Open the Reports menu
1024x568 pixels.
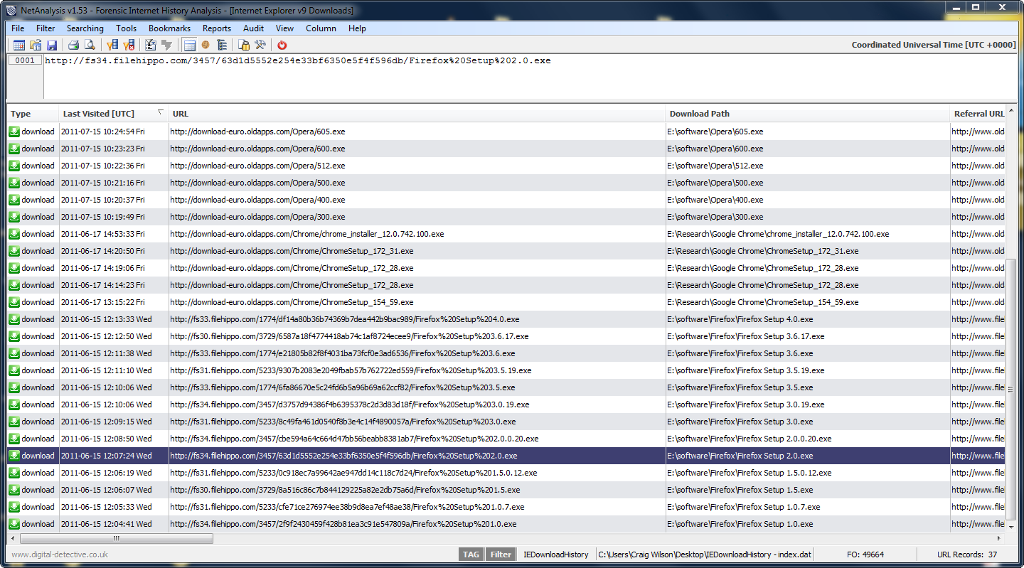[x=217, y=28]
